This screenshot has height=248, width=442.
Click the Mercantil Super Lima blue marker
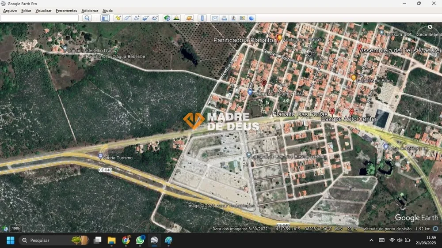point(250,92)
